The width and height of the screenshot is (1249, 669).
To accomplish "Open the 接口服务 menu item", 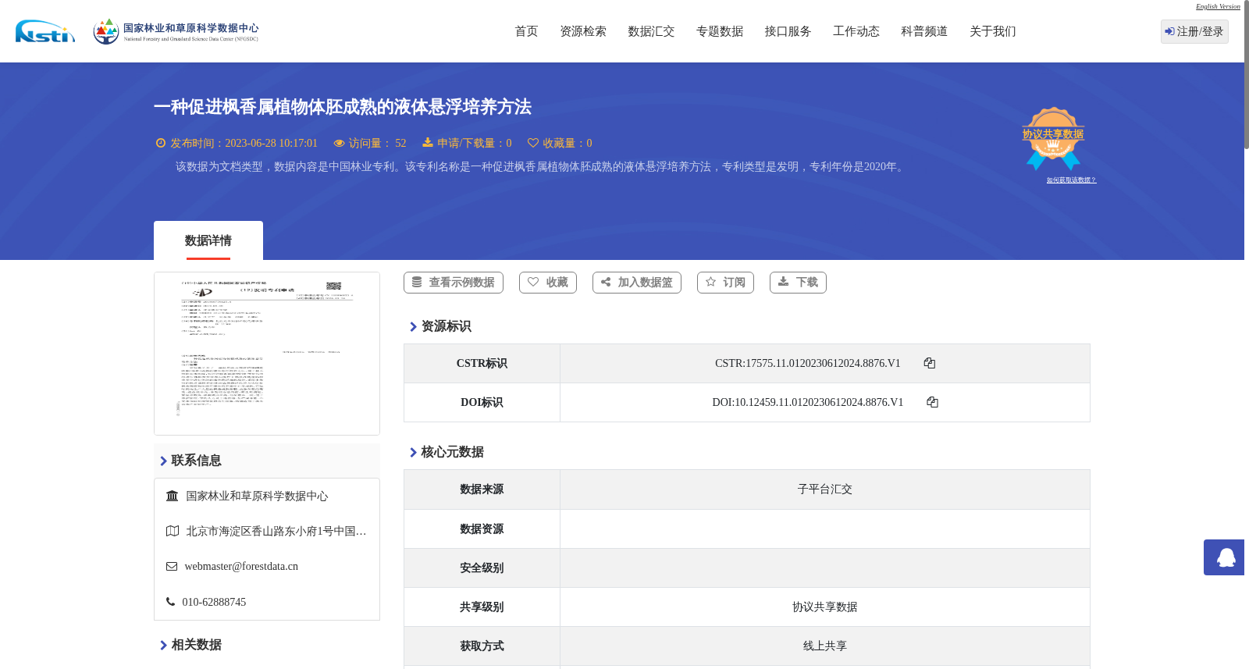I will tap(788, 31).
